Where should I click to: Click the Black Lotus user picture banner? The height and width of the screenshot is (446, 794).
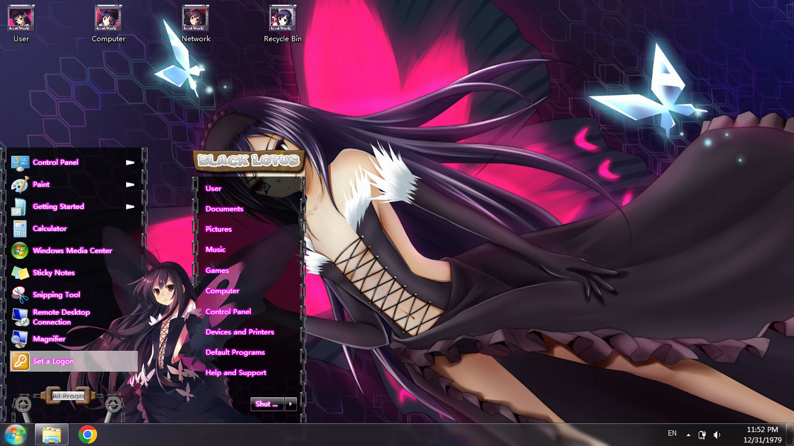pyautogui.click(x=249, y=161)
